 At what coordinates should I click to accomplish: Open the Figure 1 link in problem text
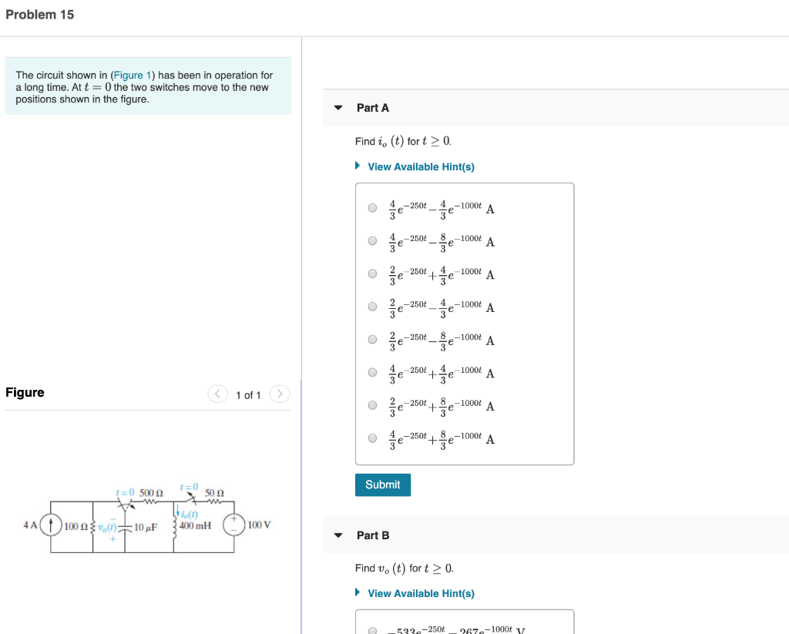coord(133,75)
